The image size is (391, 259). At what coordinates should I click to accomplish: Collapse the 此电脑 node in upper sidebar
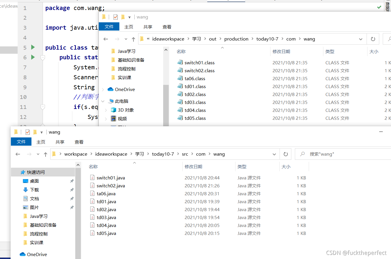point(103,101)
